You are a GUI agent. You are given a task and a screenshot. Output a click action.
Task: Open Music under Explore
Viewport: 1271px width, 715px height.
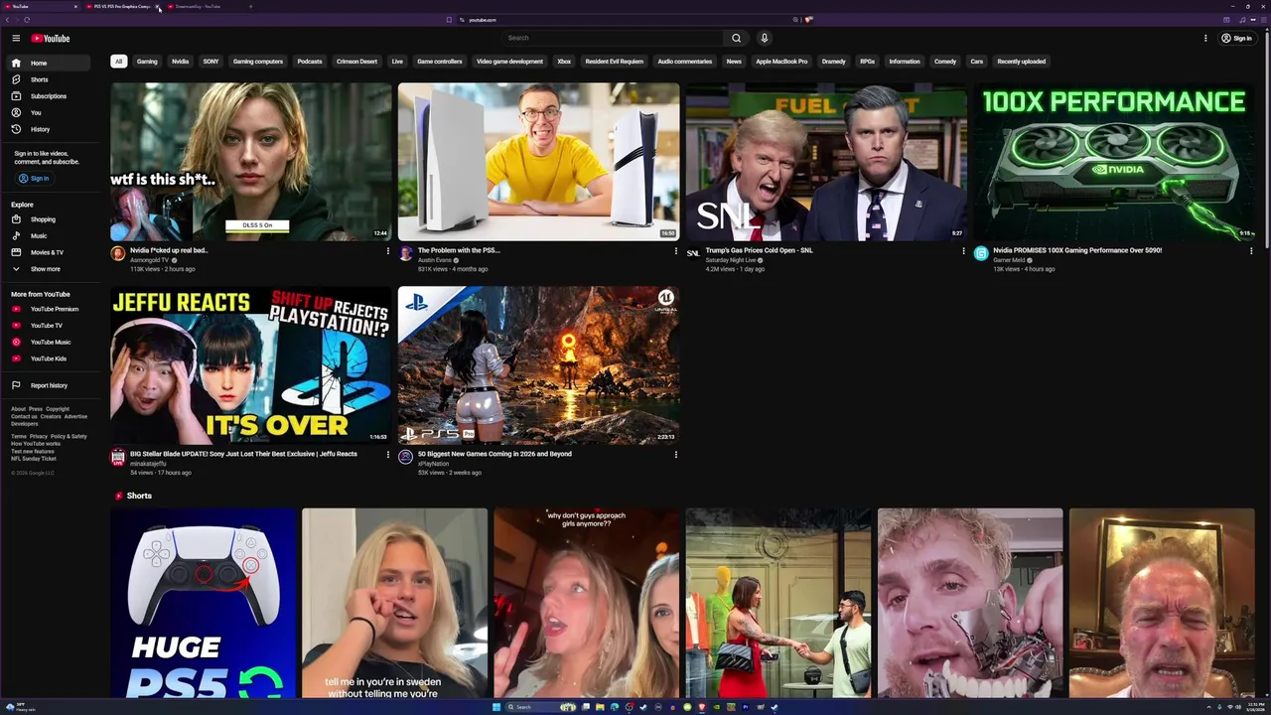50,236
